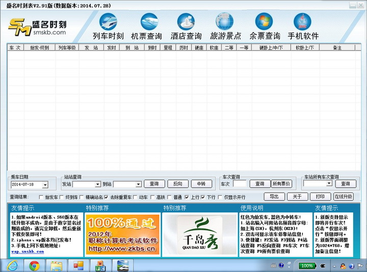Viewport: 367px width, 272px height.
Task: Click the 在线升级 online upgrade button
Action: point(344,197)
